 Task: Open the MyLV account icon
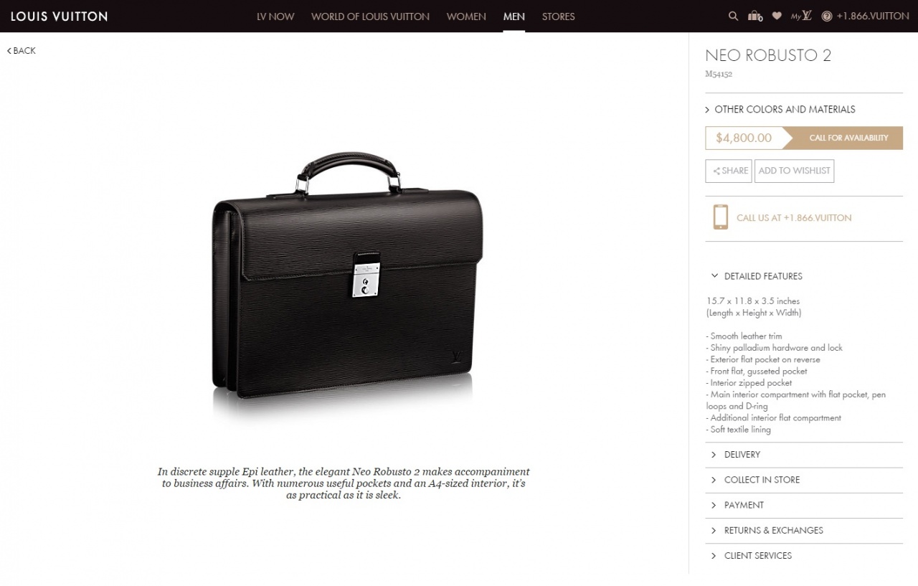coord(801,16)
